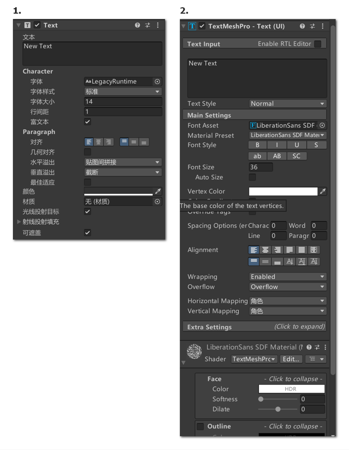Expand Extra Settings section

[x=254, y=326]
